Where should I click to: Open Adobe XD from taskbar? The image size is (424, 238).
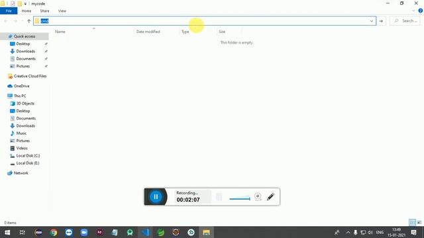coord(99,232)
